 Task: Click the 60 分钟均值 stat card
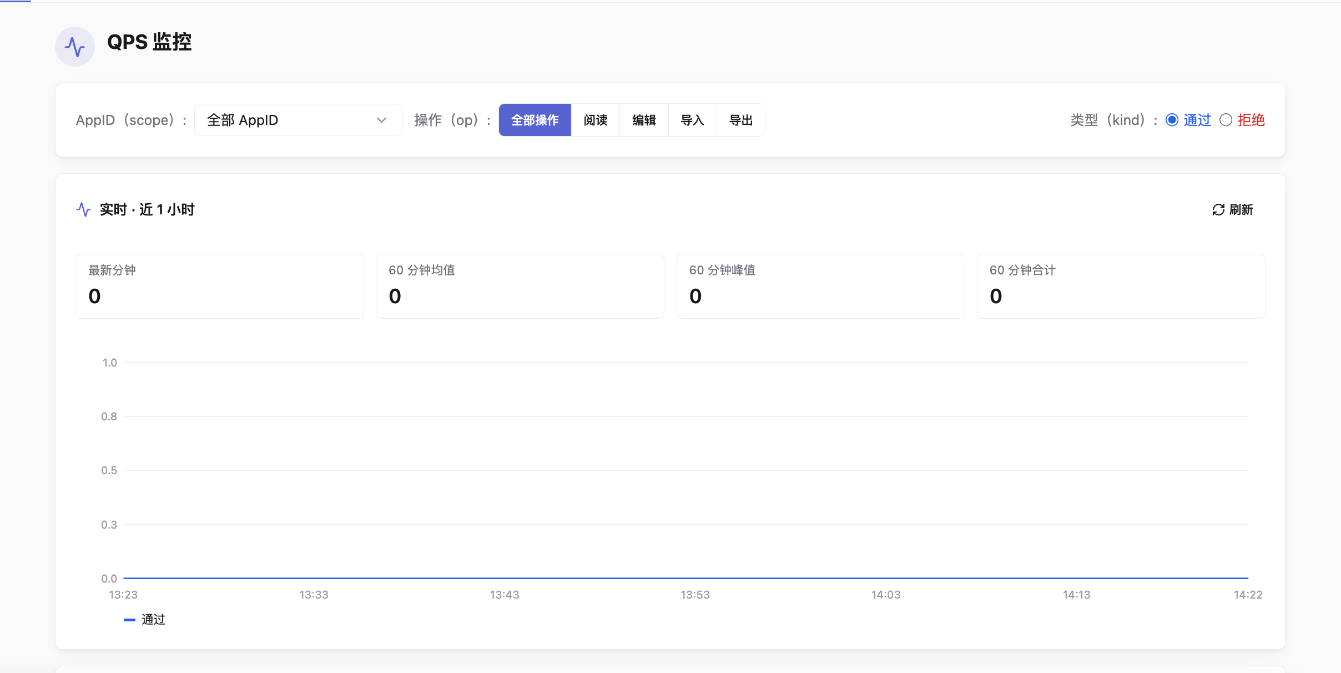pos(520,286)
